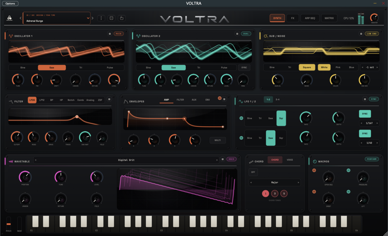Image resolution: width=388 pixels, height=236 pixels.
Task: Select Sine shape for LFO 1
Action: [249, 118]
